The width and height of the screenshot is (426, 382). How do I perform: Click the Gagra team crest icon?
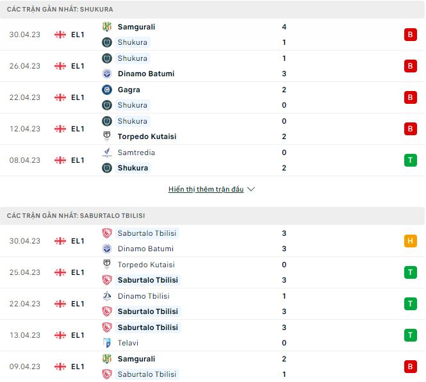[x=107, y=90]
